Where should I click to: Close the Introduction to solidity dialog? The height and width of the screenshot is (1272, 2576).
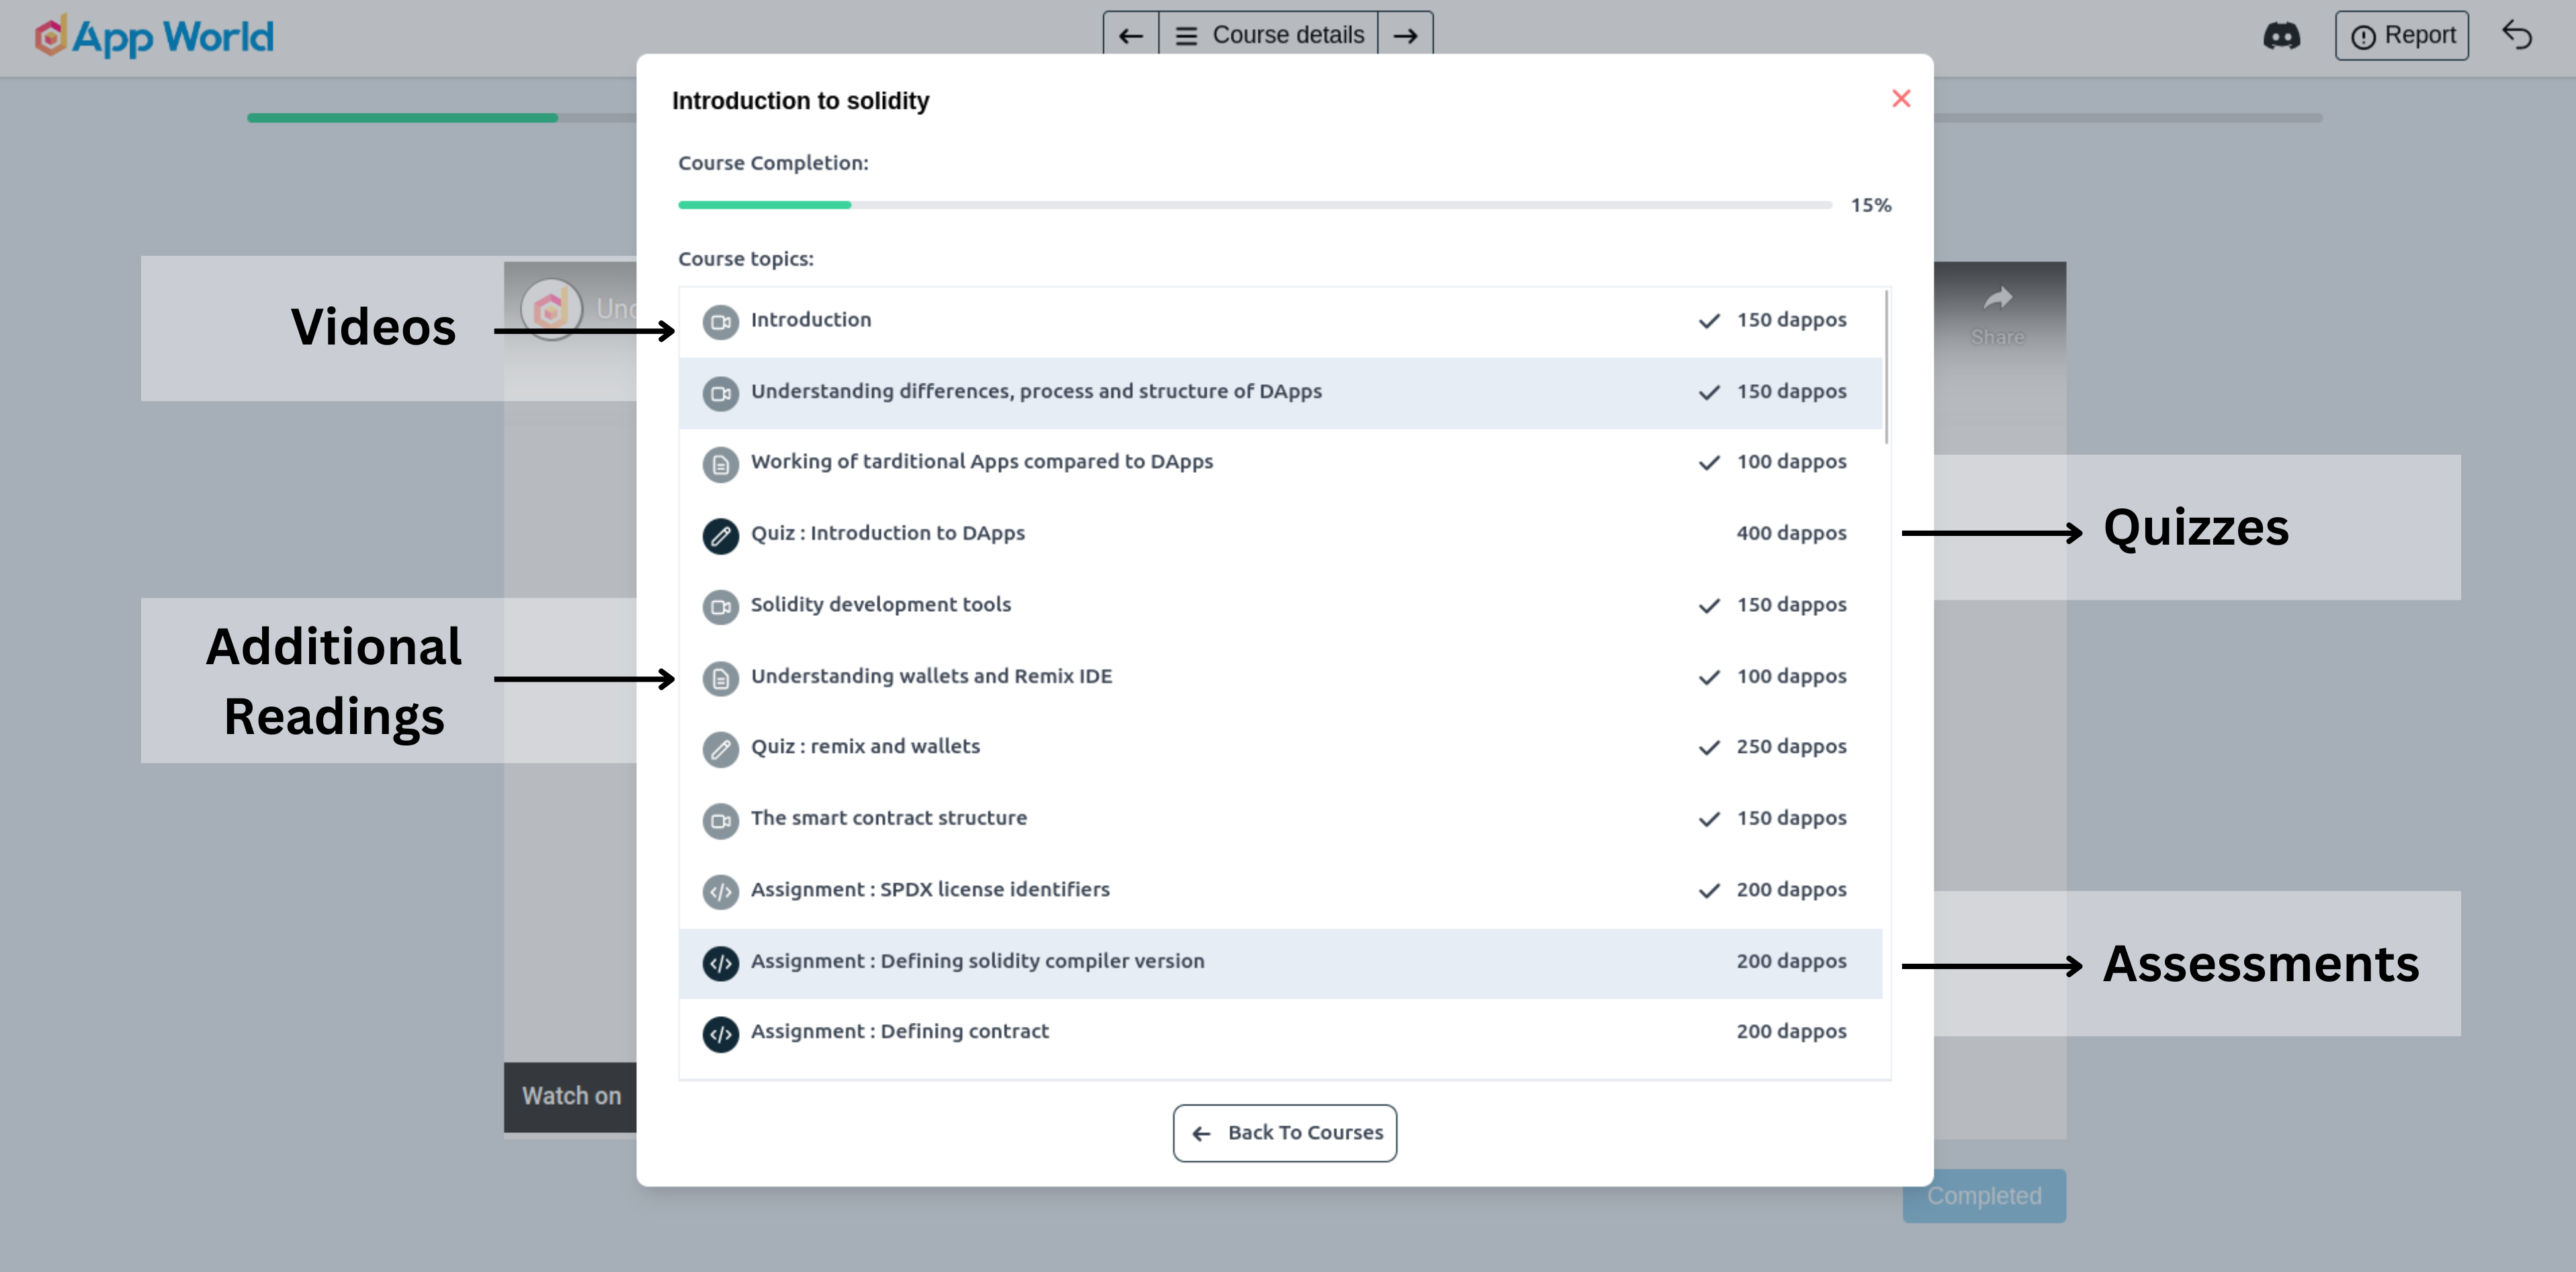[1901, 99]
